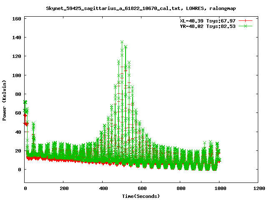Click the 0 tick label on y-axis
The height and width of the screenshot is (200, 267).
(x=20, y=170)
